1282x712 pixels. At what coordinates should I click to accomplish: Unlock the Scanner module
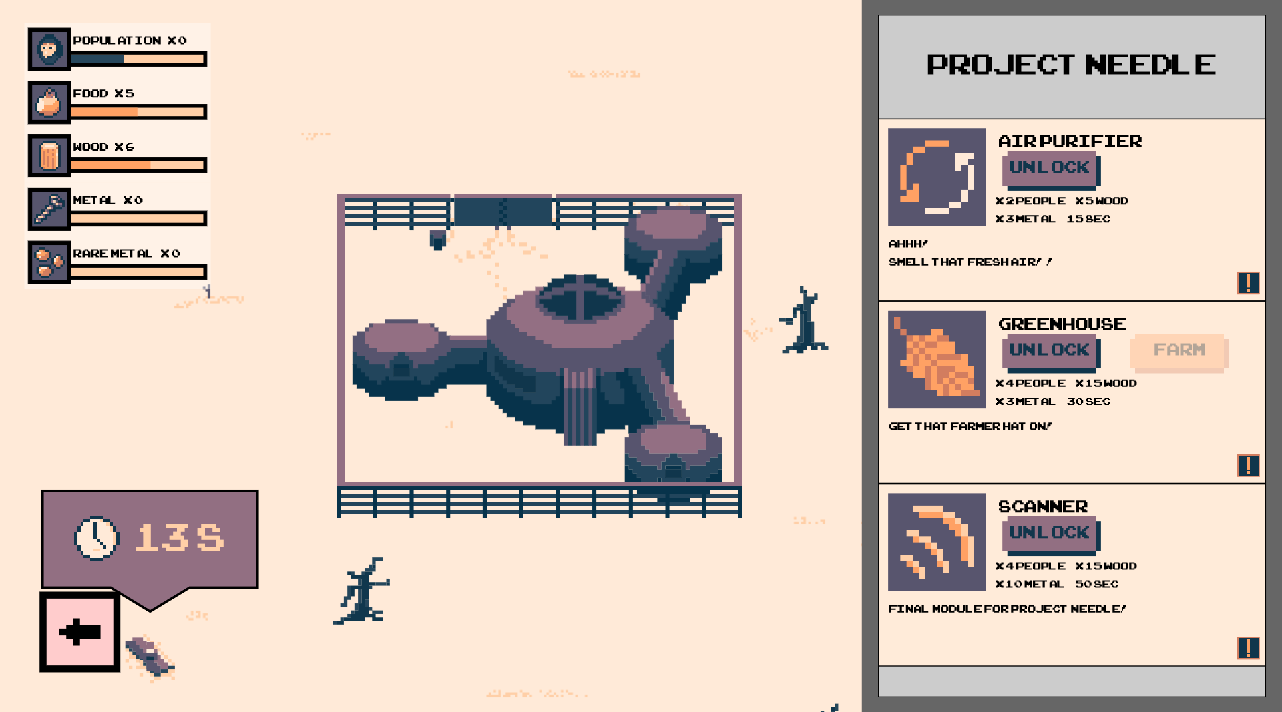pos(1050,532)
